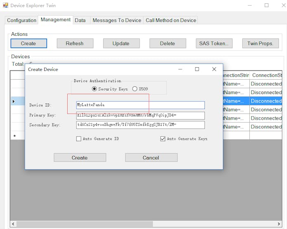Cancel the Create Device dialog
The height and width of the screenshot is (229, 287).
coord(151,158)
